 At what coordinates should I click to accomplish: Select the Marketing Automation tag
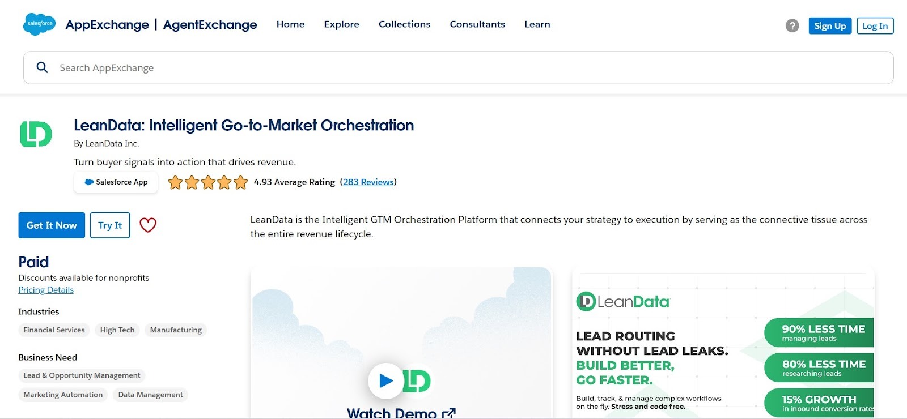pos(63,395)
